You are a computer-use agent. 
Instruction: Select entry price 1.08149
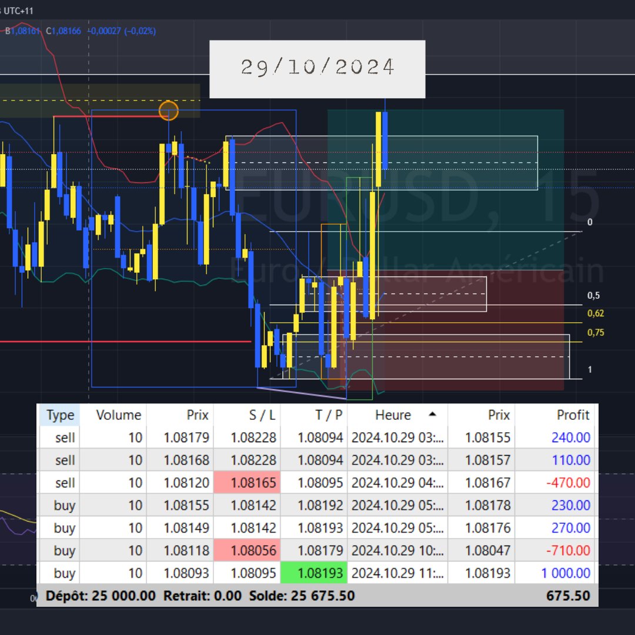[x=186, y=528]
